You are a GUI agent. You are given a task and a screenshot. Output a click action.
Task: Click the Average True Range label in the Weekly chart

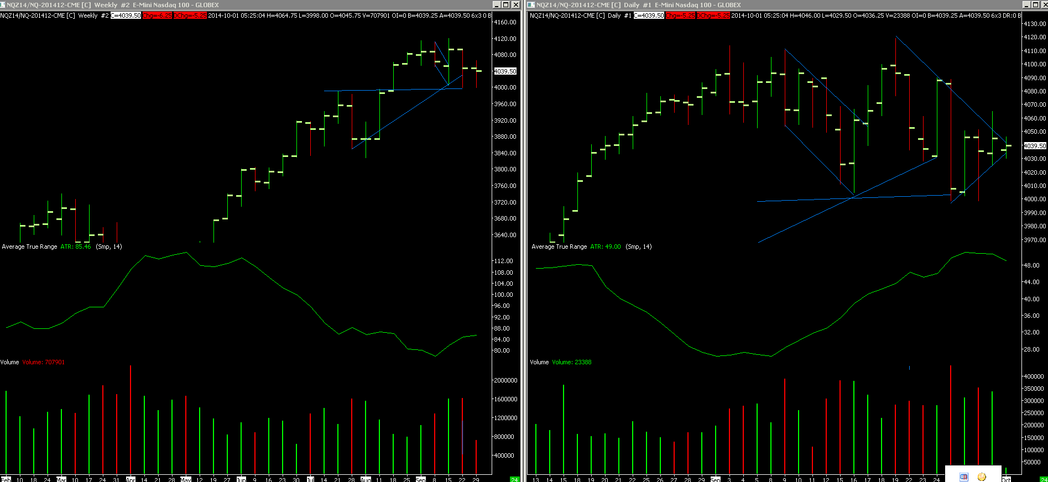click(29, 247)
